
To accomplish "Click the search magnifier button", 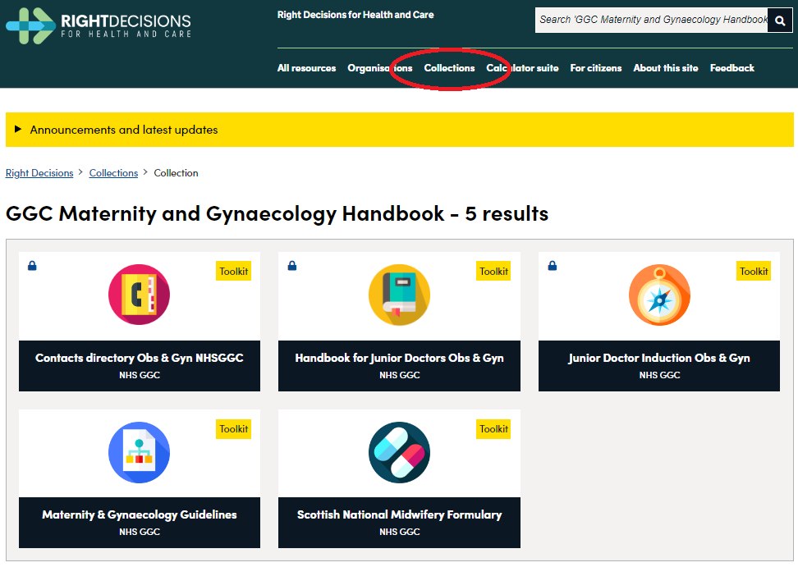I will 780,21.
